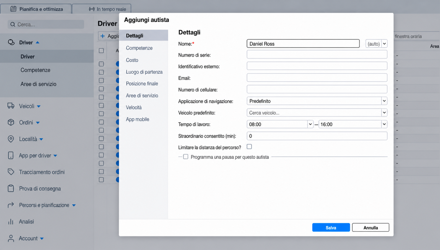440x250 pixels.
Task: Click the live signal icon on In tempo reale
Action: 92,9
